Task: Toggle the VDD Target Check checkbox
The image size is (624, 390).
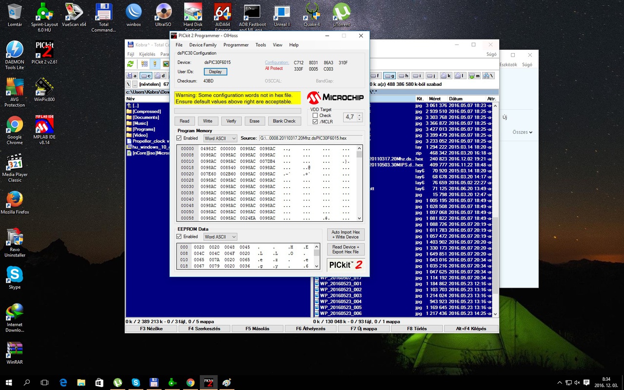Action: click(315, 116)
